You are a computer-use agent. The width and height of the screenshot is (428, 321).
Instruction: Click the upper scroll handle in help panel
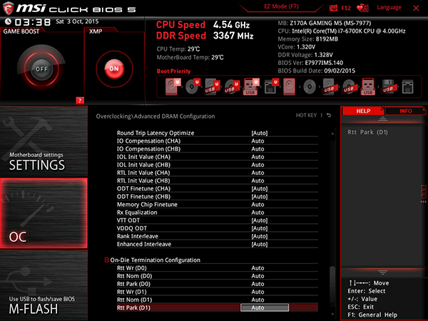coord(382,118)
